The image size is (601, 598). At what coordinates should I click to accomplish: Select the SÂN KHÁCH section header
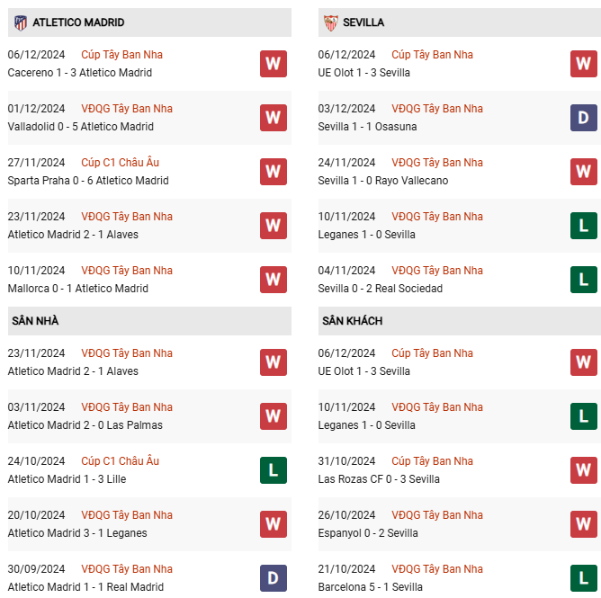(x=460, y=321)
